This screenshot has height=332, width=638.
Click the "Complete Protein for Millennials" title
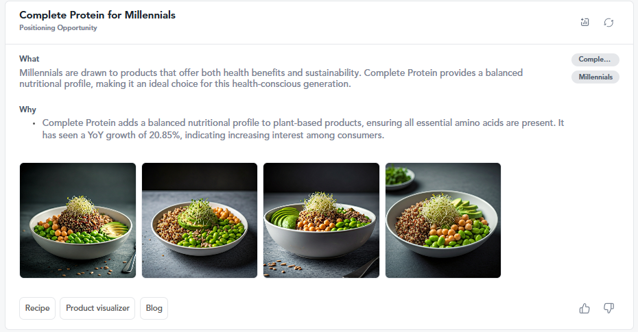(97, 15)
